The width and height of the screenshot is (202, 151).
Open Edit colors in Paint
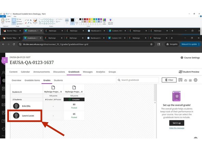point(104,21)
